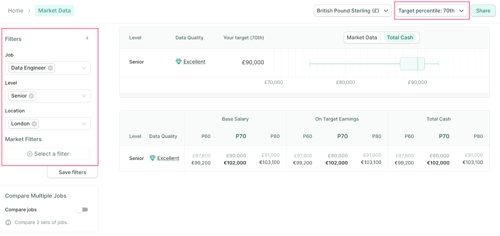The image size is (500, 236).
Task: Click Base Salary P80 value €103,100
Action: click(269, 162)
